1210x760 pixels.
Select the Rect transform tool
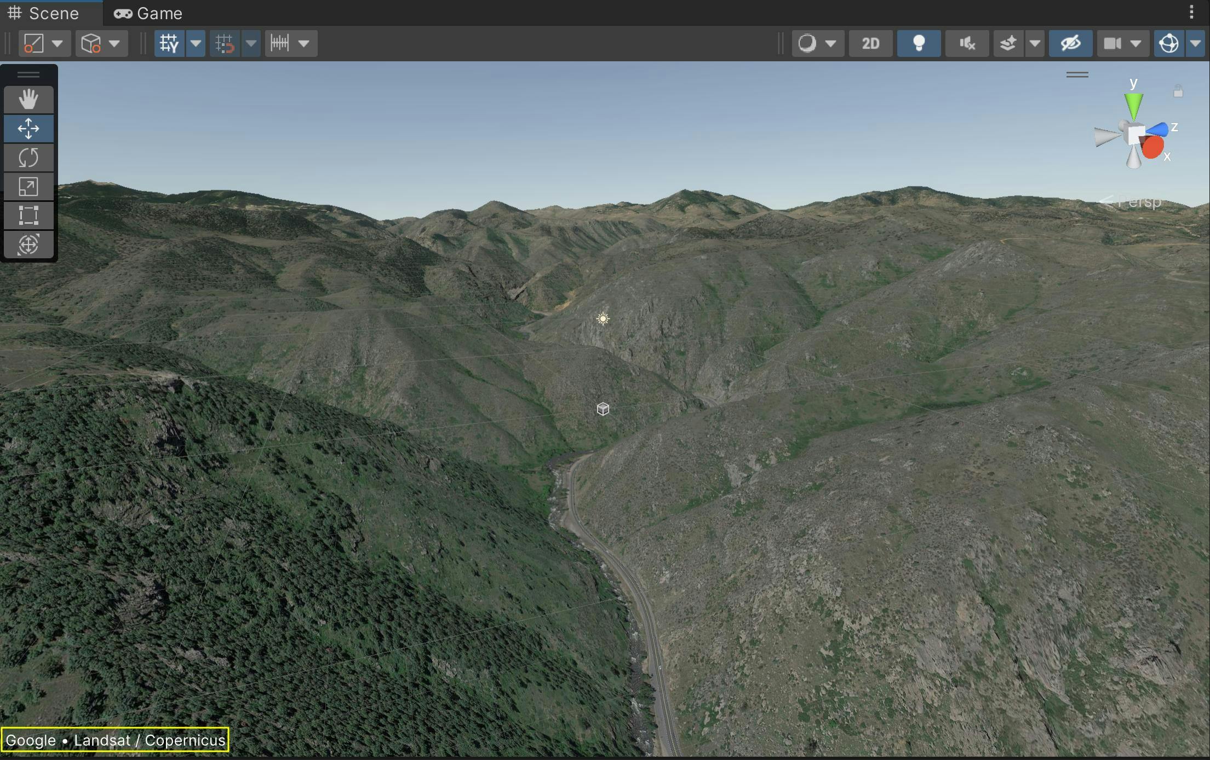(28, 216)
